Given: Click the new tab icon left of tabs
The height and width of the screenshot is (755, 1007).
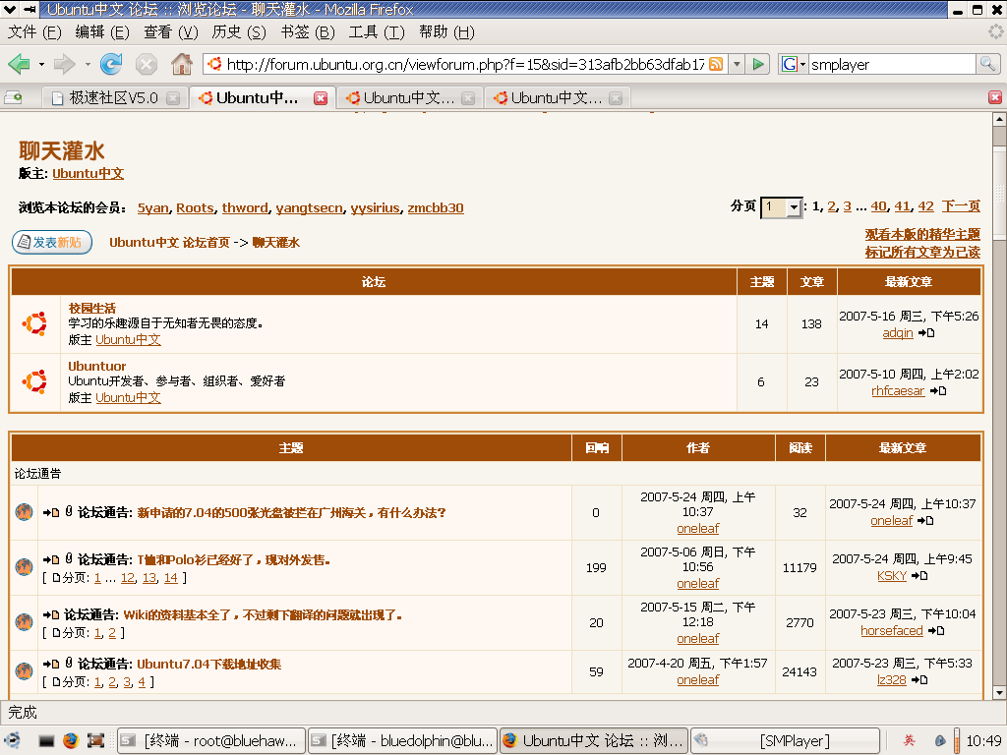Looking at the screenshot, I should (x=14, y=97).
